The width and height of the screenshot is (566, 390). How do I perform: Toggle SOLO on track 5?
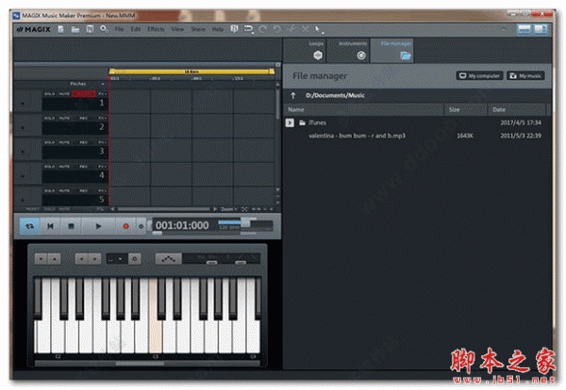click(x=49, y=190)
